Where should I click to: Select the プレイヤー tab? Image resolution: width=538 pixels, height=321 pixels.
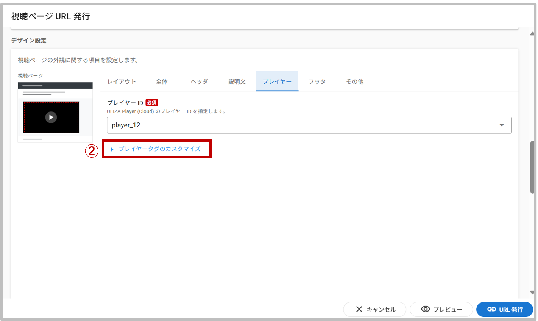click(277, 81)
